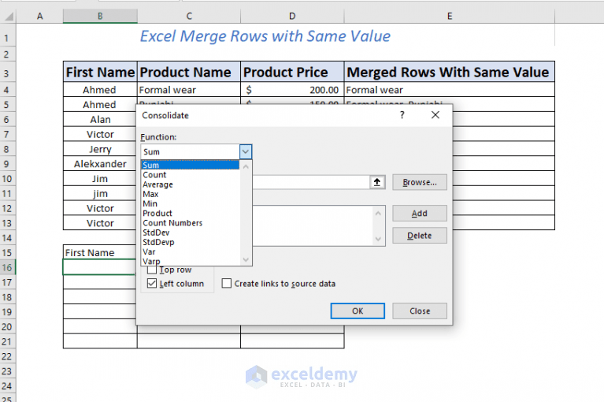Viewport: 604px width, 402px height.
Task: Click the 'Alekxander' cell
Action: pyautogui.click(x=100, y=164)
